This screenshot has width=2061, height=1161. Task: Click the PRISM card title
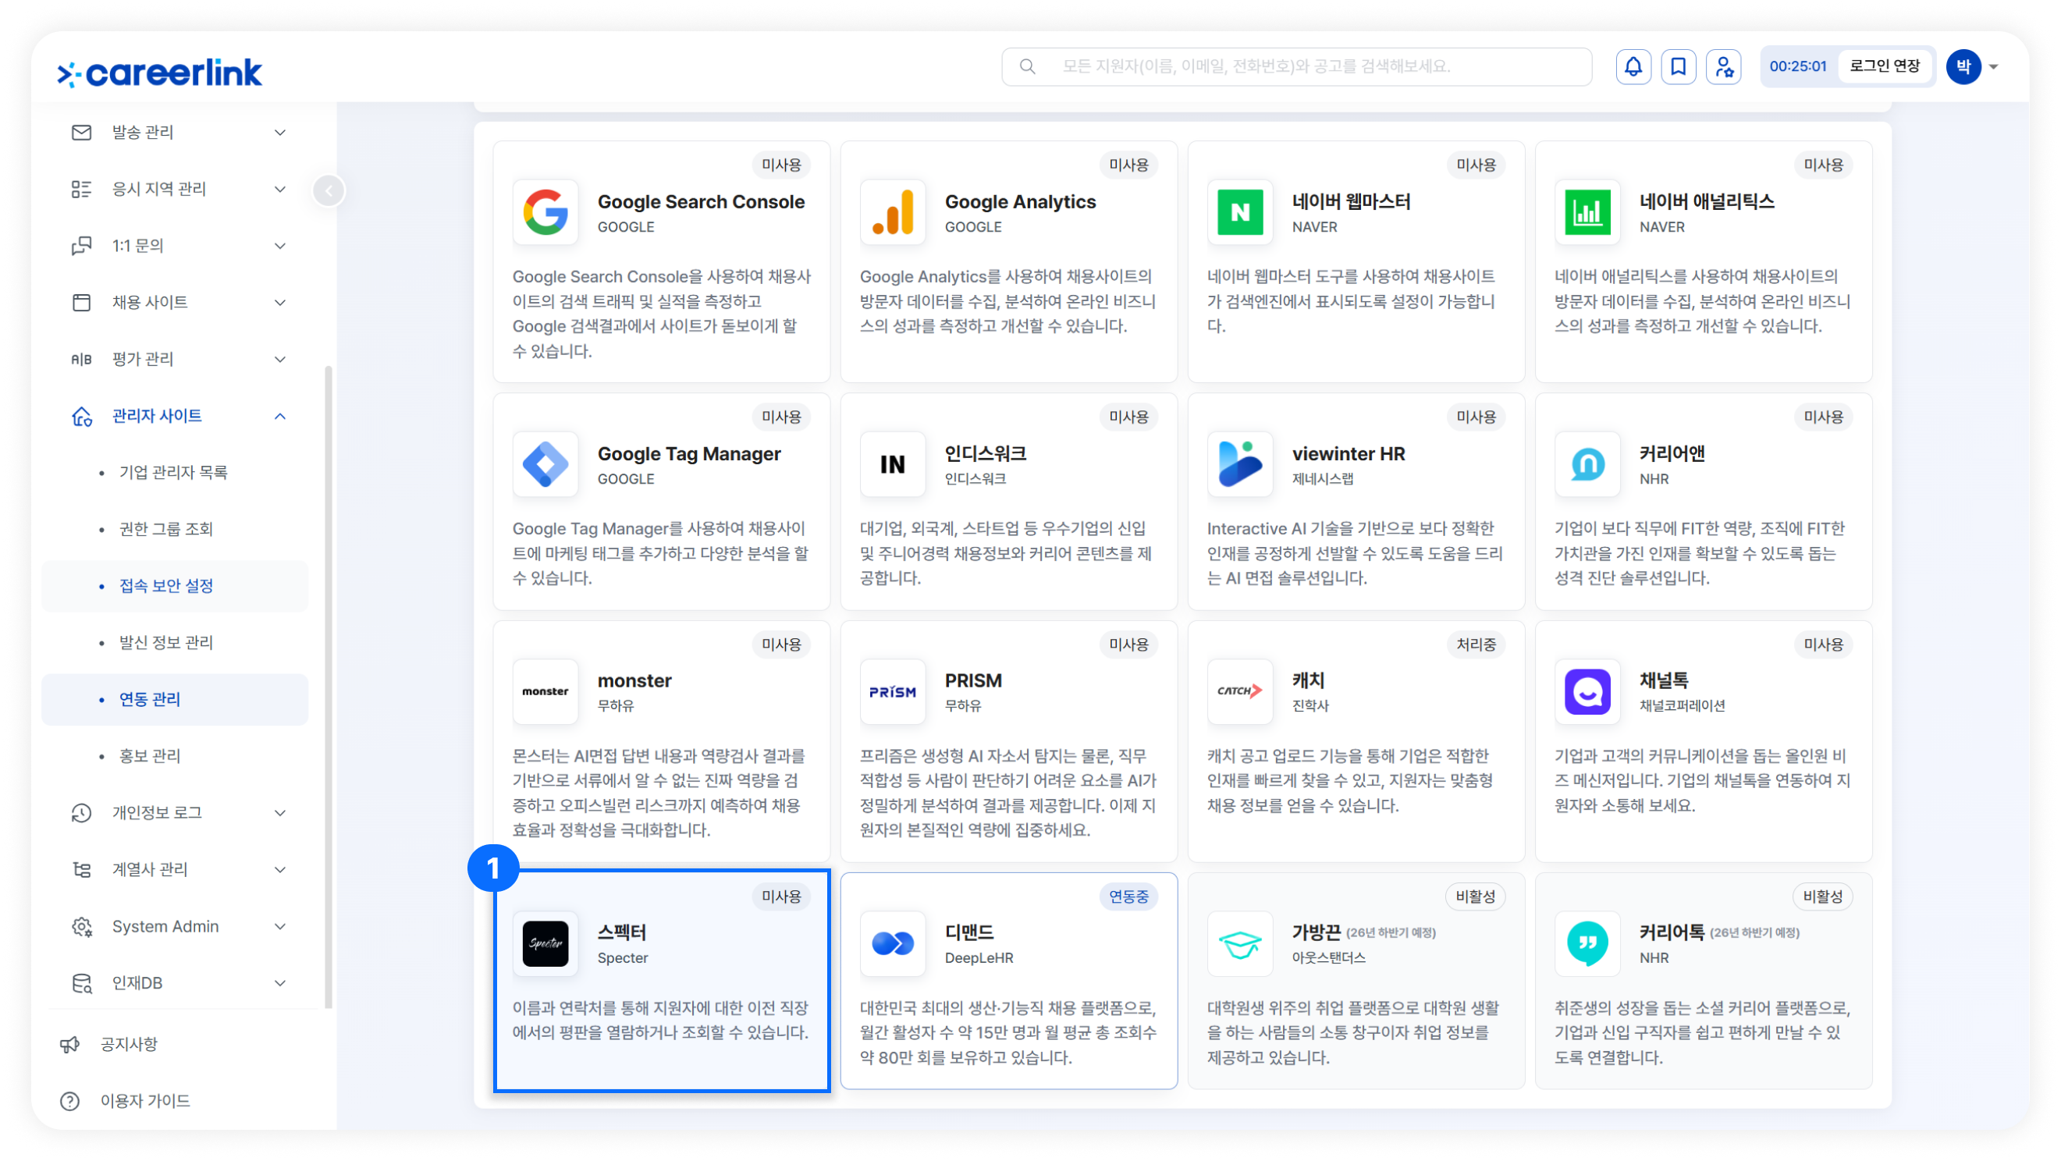click(x=973, y=680)
